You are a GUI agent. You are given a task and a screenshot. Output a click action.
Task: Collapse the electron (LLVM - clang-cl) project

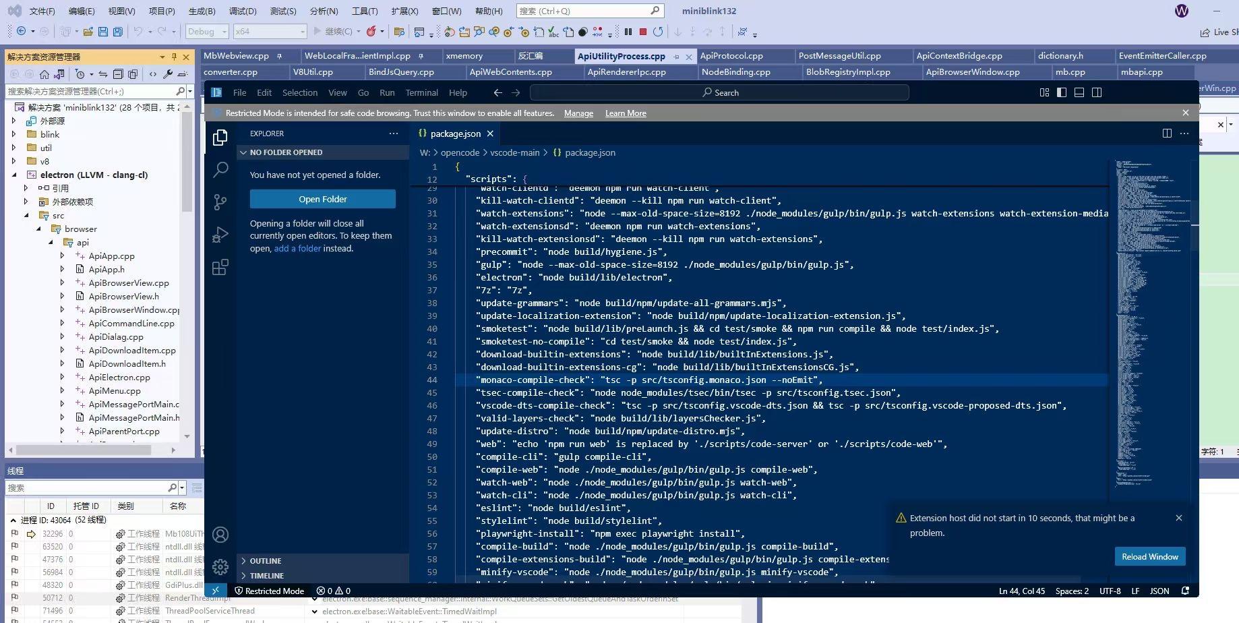coord(14,175)
